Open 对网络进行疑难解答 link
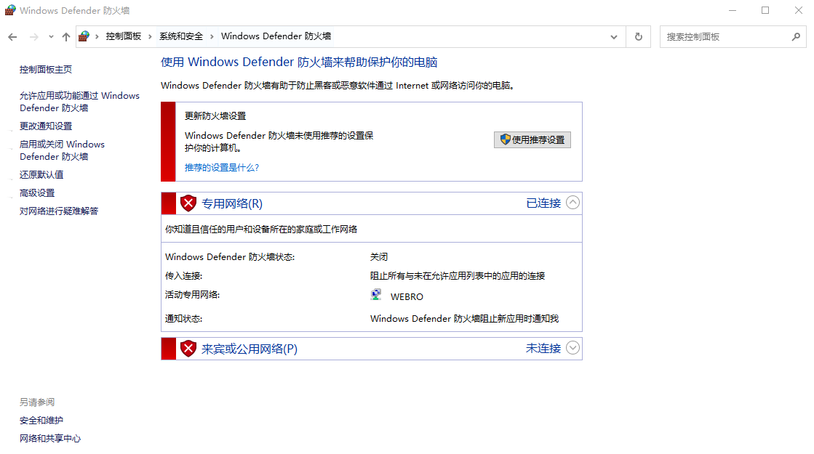This screenshot has height=454, width=814. (x=59, y=211)
